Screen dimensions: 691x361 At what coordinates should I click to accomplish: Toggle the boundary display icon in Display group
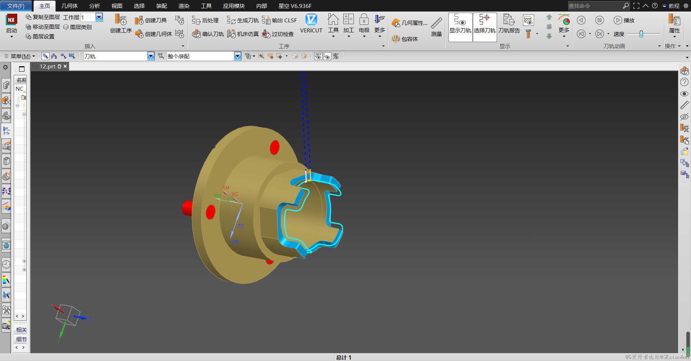coord(528,20)
